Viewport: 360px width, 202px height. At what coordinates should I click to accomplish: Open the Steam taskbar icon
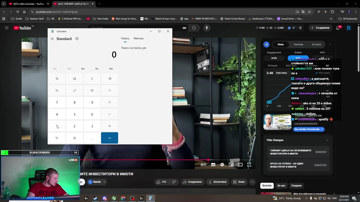coord(95,198)
